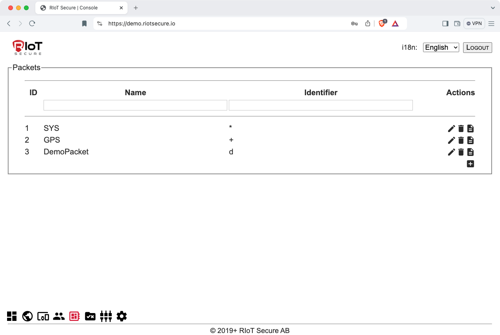
Task: Delete the GPS packet using its trash icon
Action: (461, 140)
